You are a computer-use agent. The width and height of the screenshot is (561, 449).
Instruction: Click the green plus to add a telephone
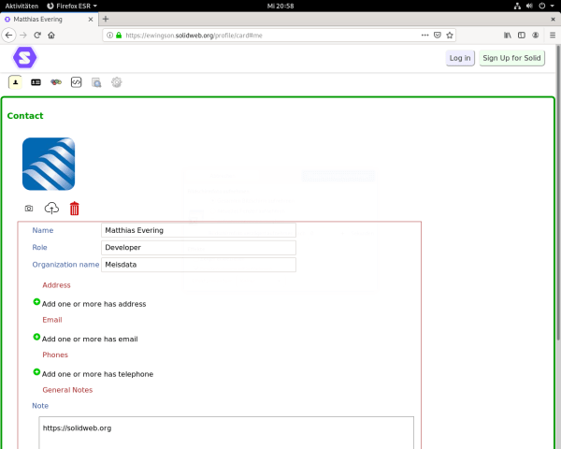pyautogui.click(x=37, y=371)
